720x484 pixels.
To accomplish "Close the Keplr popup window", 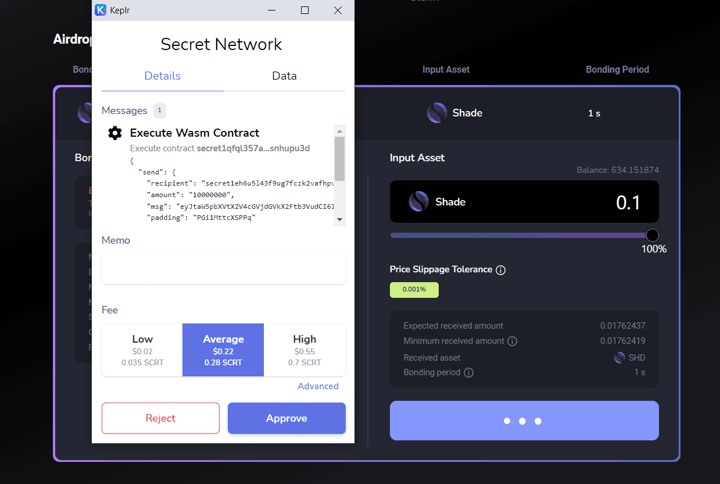I will point(338,10).
